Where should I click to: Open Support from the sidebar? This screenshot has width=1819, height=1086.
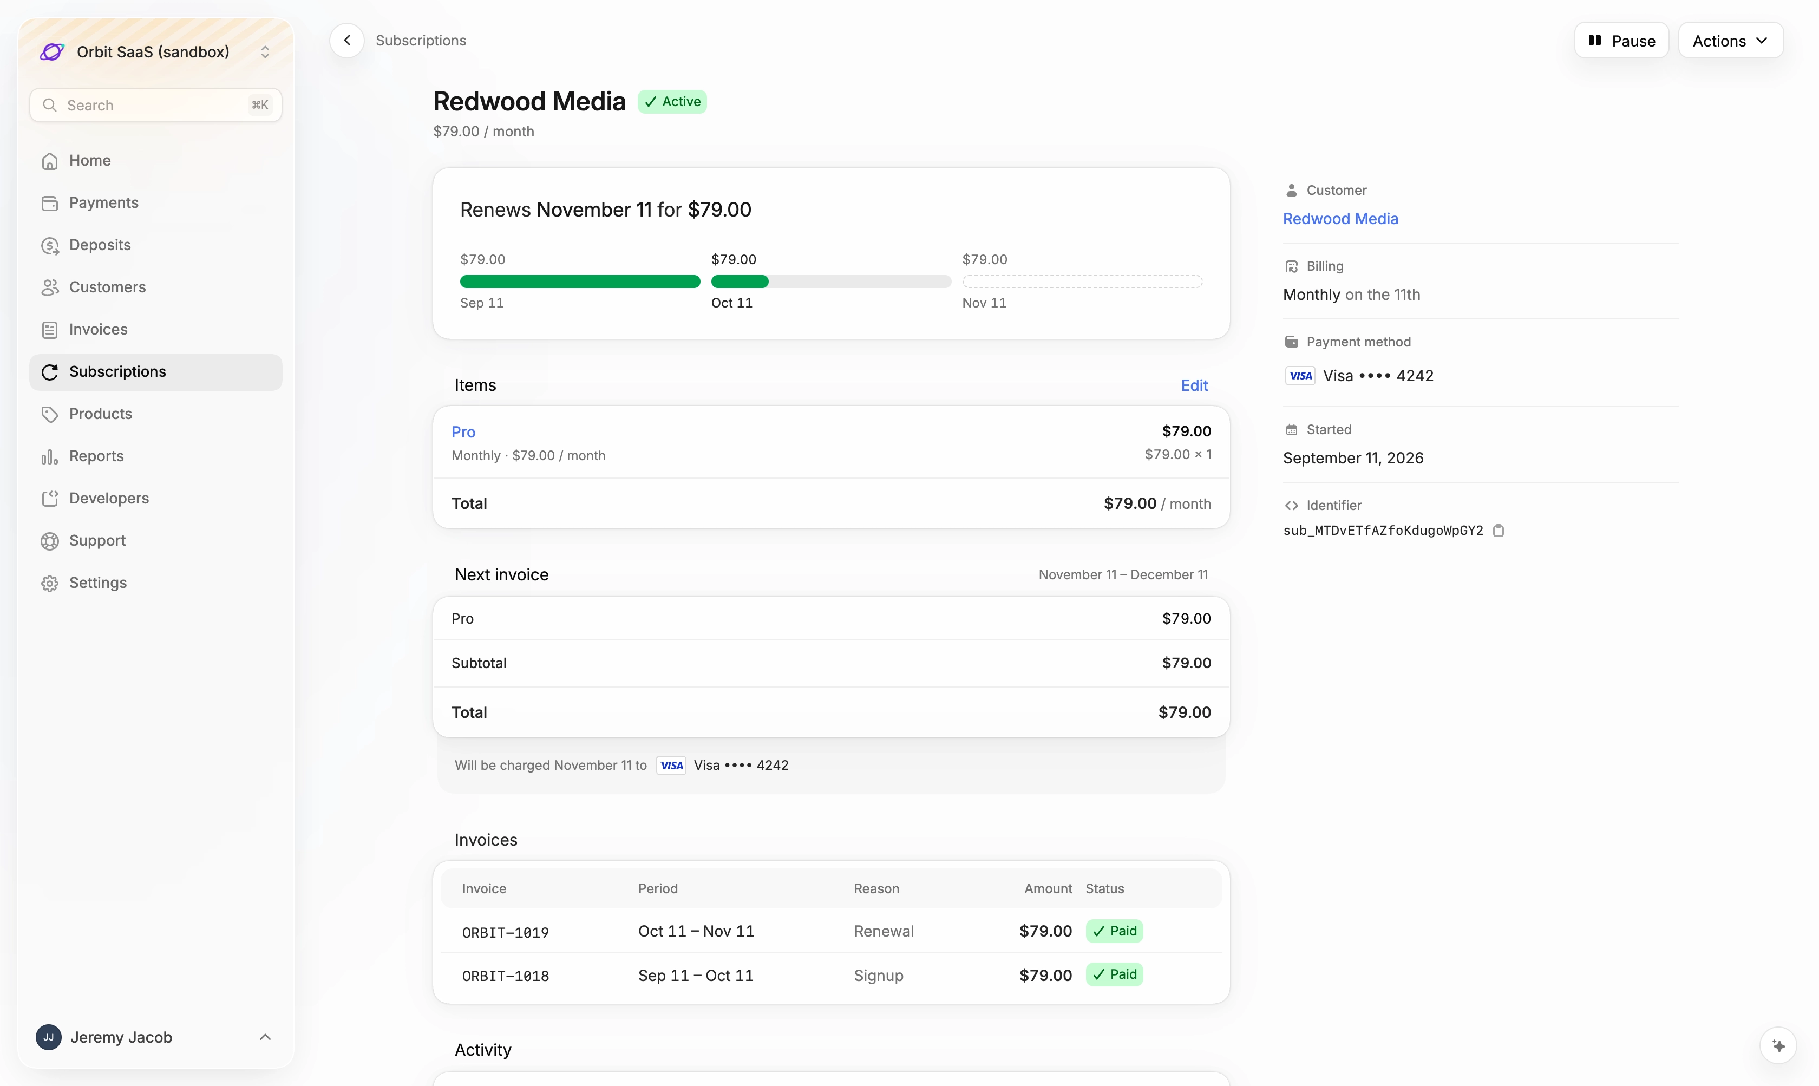(155, 541)
